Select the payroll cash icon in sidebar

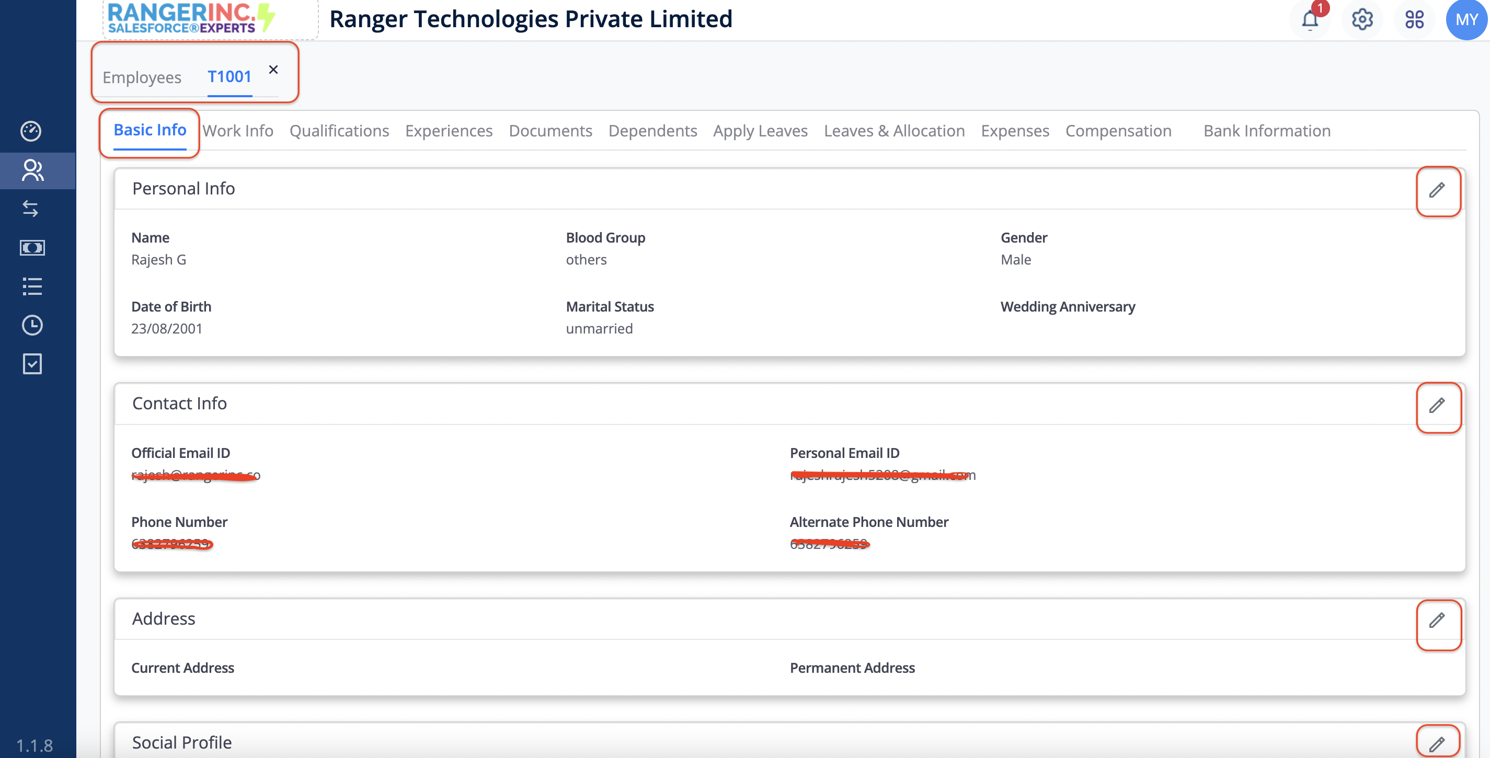32,248
